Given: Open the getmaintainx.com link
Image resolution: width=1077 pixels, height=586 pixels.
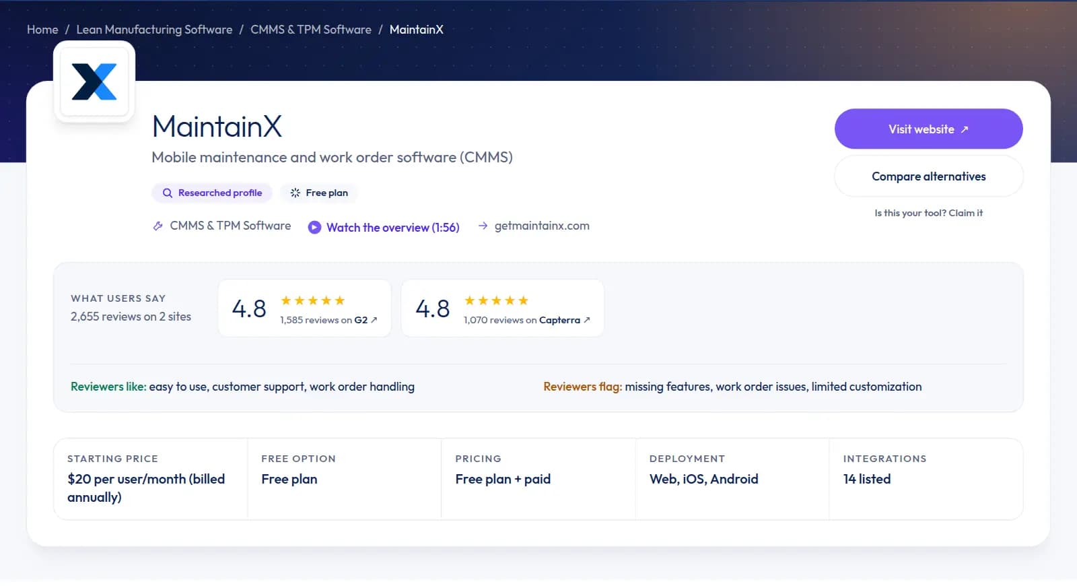Looking at the screenshot, I should pos(542,226).
